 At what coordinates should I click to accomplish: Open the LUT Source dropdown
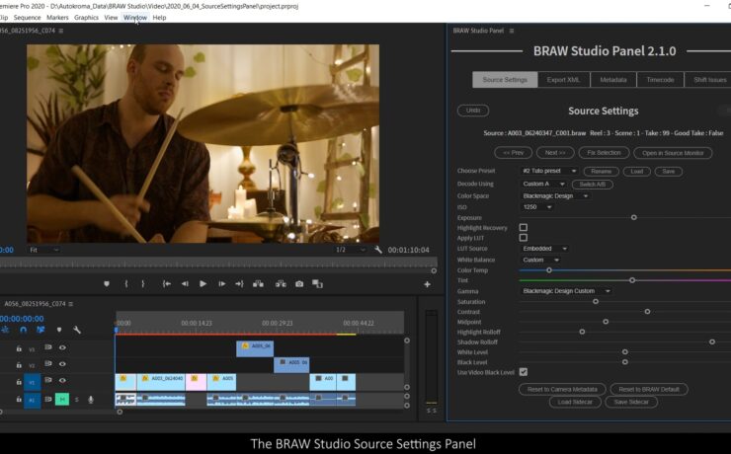click(545, 249)
